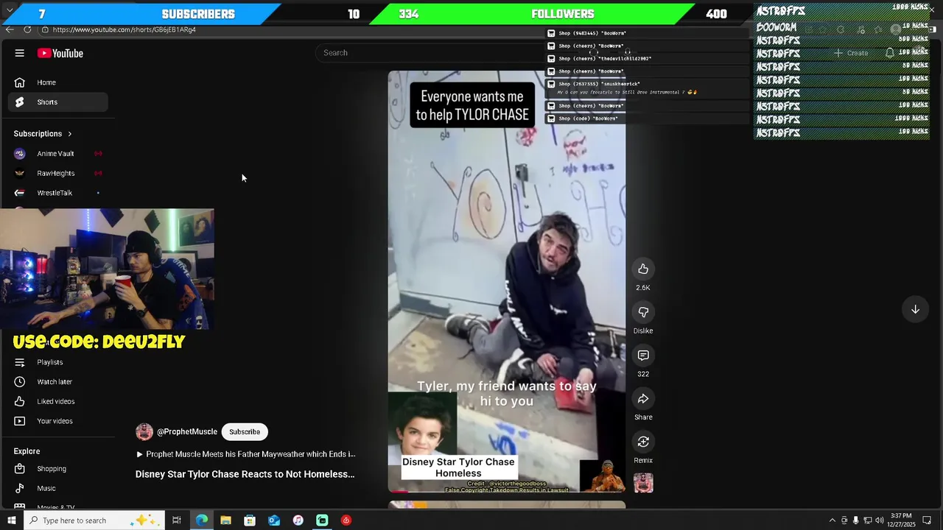
Task: Open the volume tray icon
Action: [879, 520]
